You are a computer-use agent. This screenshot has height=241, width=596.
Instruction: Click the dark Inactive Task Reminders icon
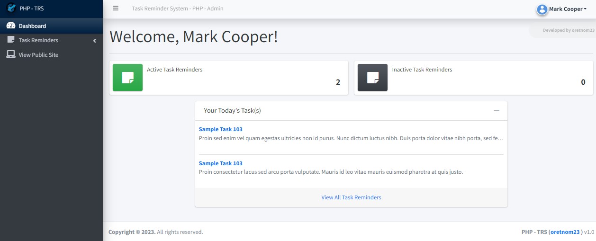[372, 77]
